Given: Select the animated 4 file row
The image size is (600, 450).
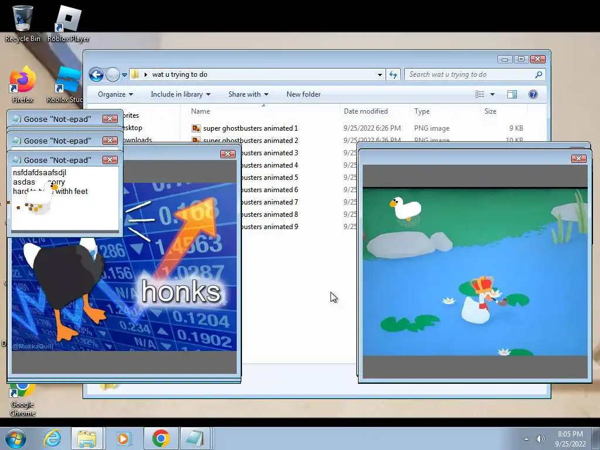Looking at the screenshot, I should pyautogui.click(x=270, y=165).
